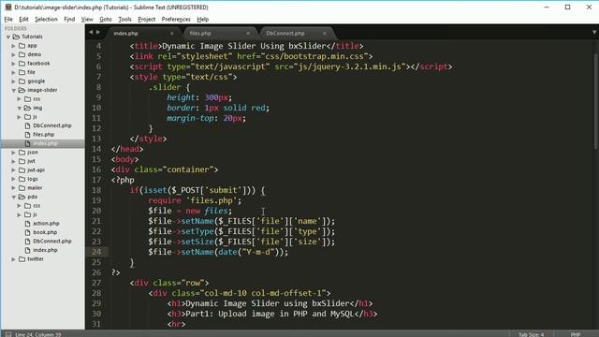
Task: Open the Find menu
Action: (x=69, y=19)
